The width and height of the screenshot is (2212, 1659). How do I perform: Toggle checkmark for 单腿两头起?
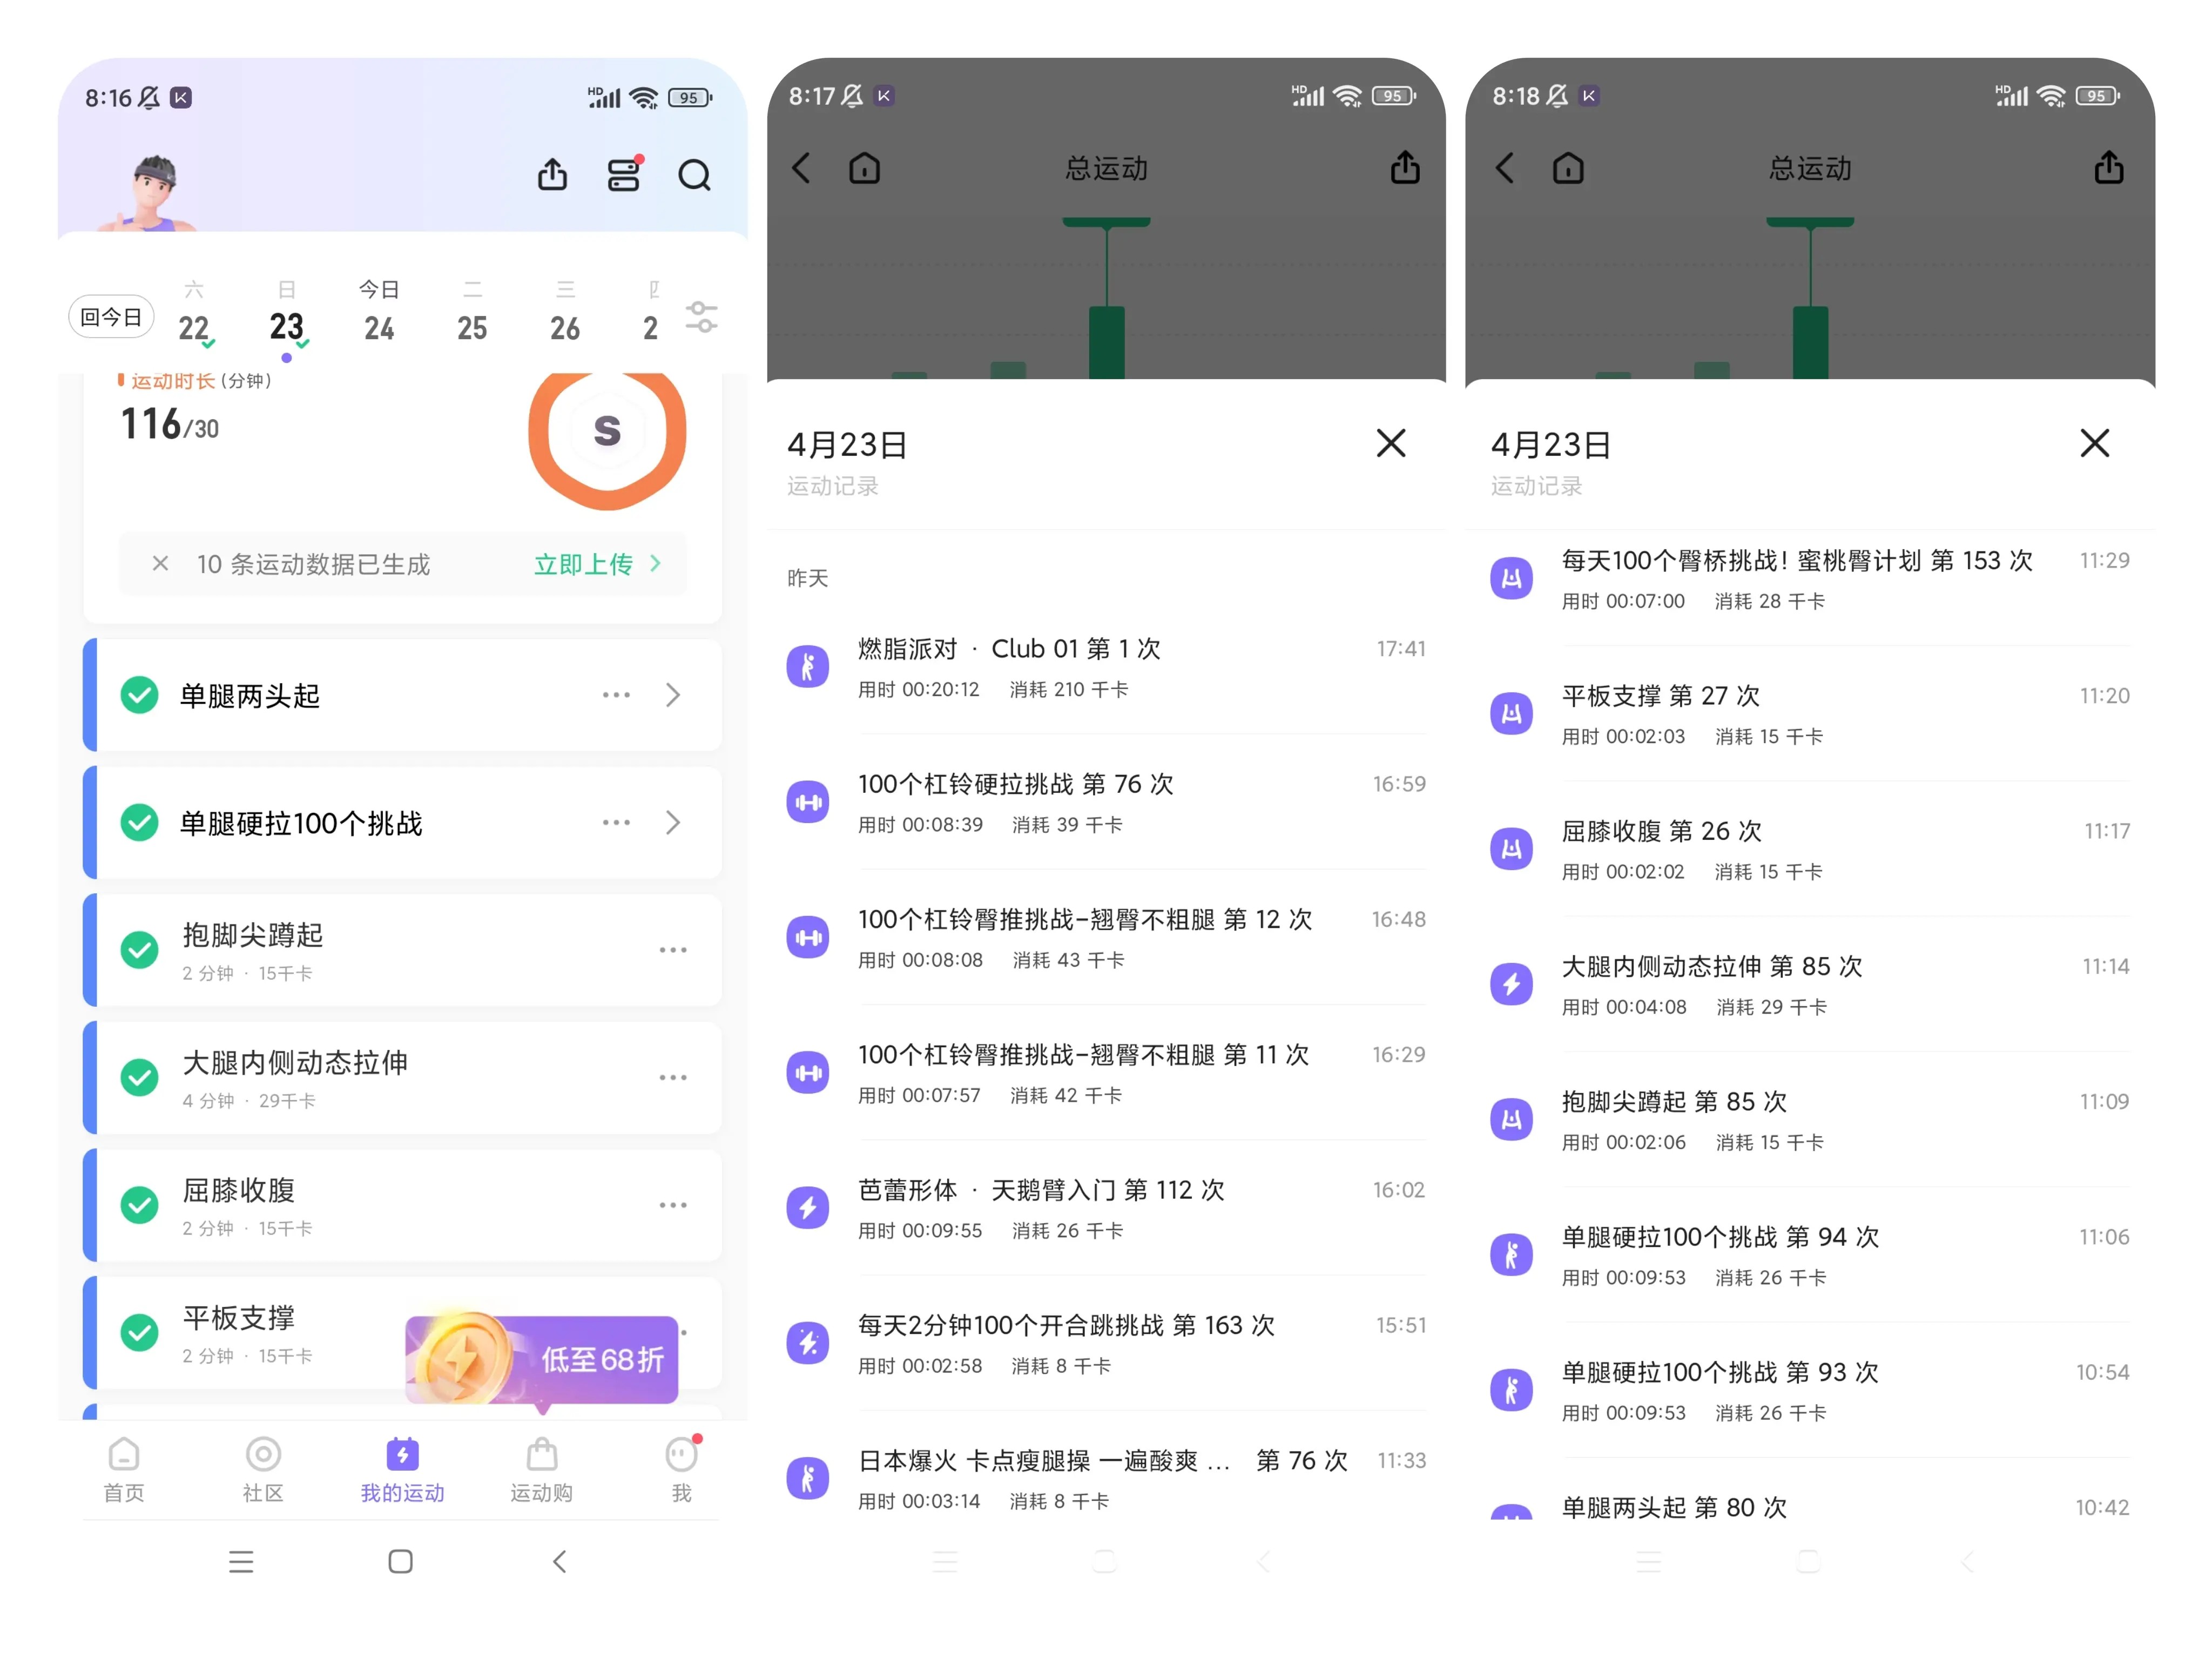coord(139,695)
